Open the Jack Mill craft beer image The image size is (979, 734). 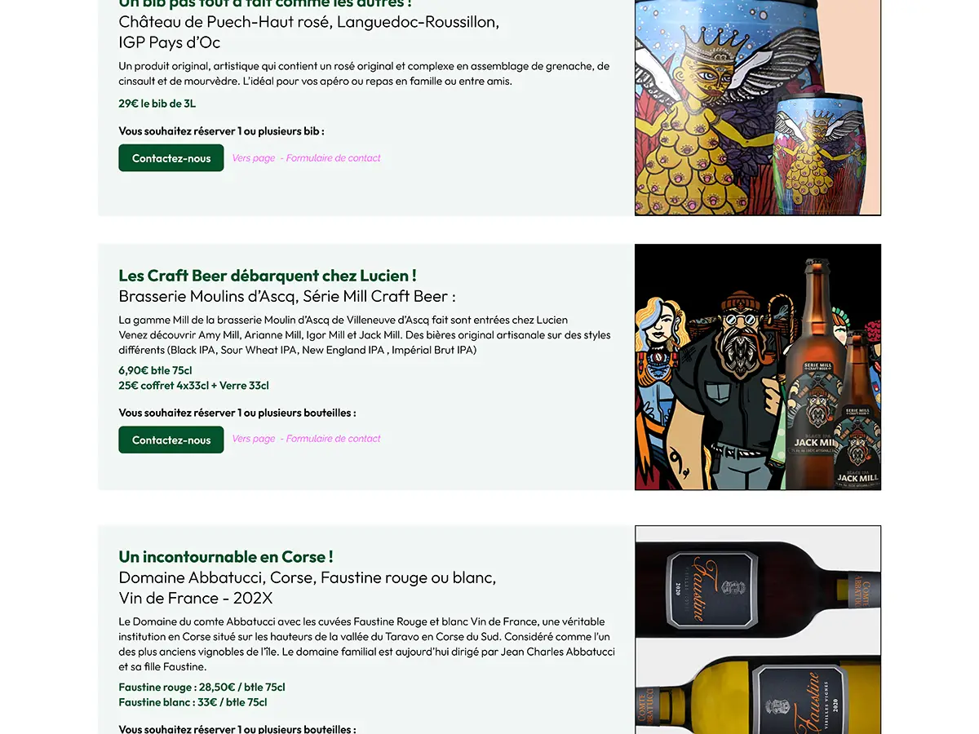click(758, 367)
